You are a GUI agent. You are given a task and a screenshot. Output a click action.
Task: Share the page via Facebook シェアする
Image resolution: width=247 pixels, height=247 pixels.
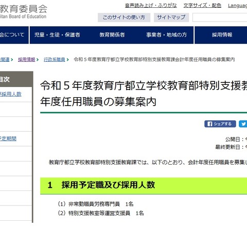(220, 124)
